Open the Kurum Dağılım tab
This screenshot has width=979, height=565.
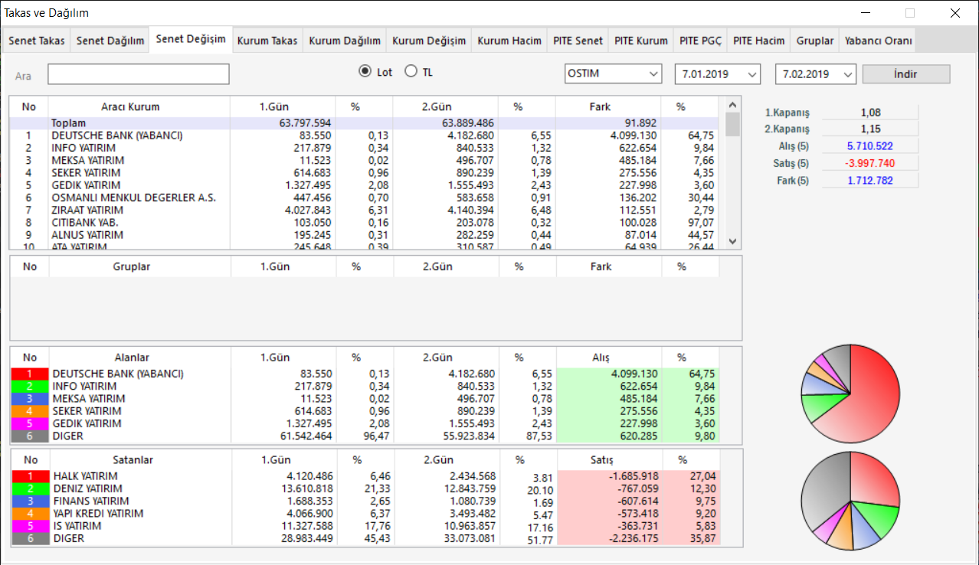click(345, 41)
